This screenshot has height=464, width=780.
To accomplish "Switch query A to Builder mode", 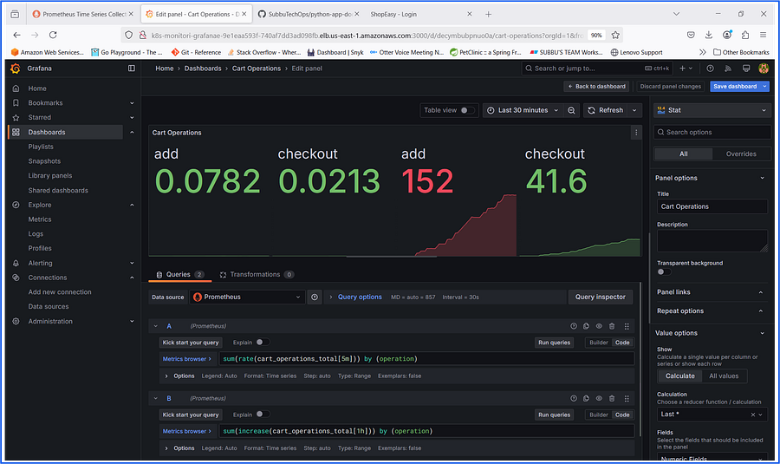I will tap(598, 343).
